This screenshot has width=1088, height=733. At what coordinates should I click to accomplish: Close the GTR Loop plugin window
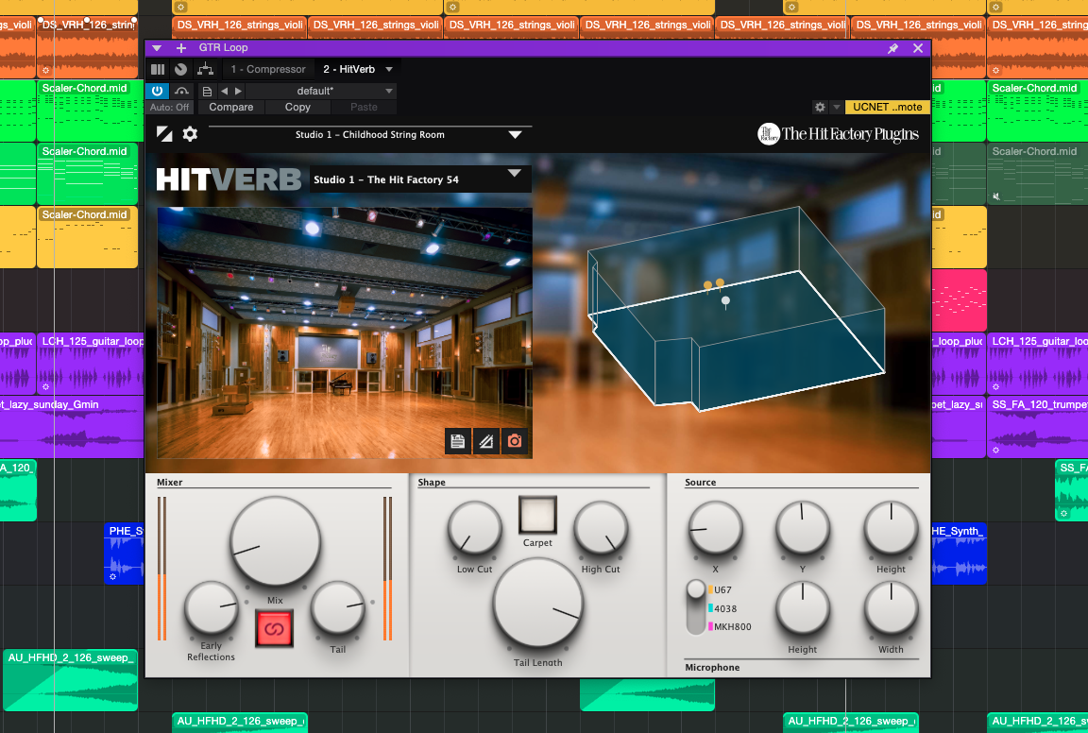918,48
